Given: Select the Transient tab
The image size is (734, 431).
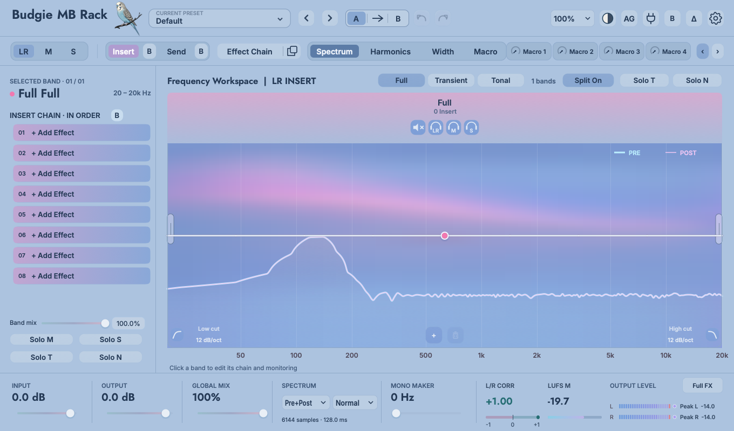Looking at the screenshot, I should click(451, 80).
